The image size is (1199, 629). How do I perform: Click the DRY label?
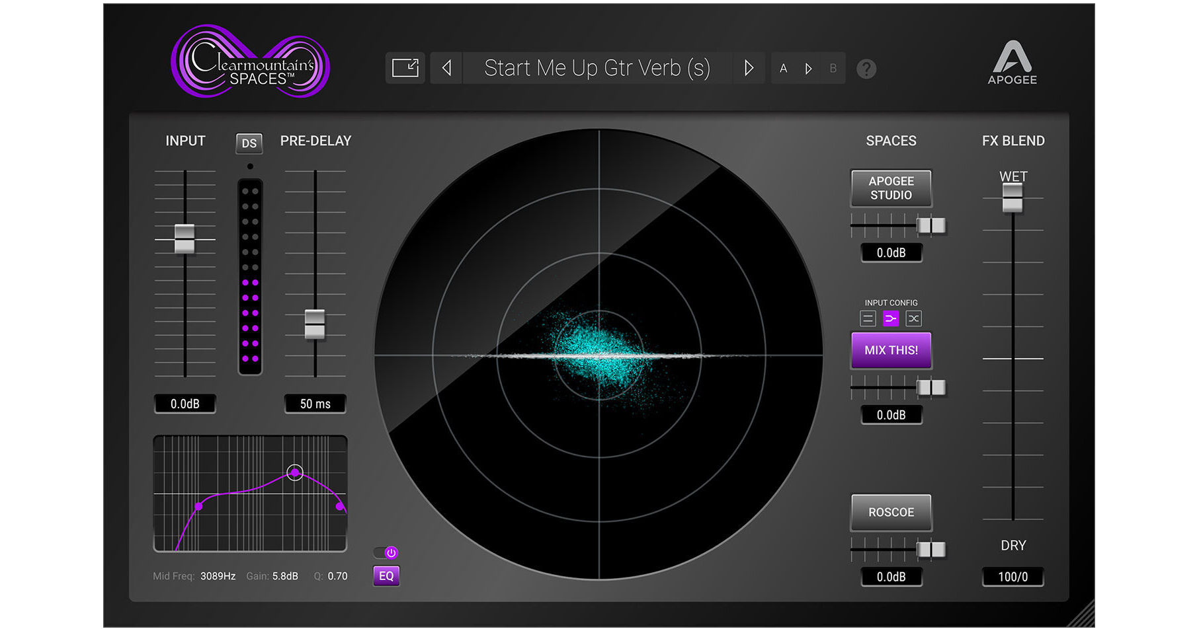pyautogui.click(x=1013, y=545)
